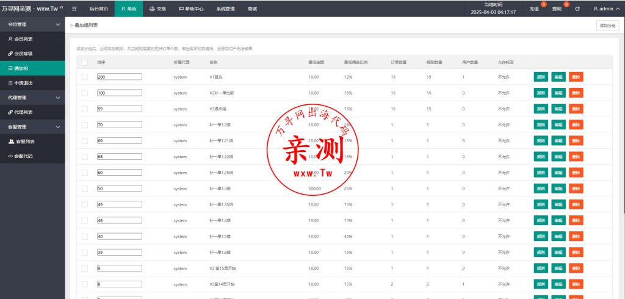
Task: Click the sort field containing 200
Action: (x=119, y=76)
